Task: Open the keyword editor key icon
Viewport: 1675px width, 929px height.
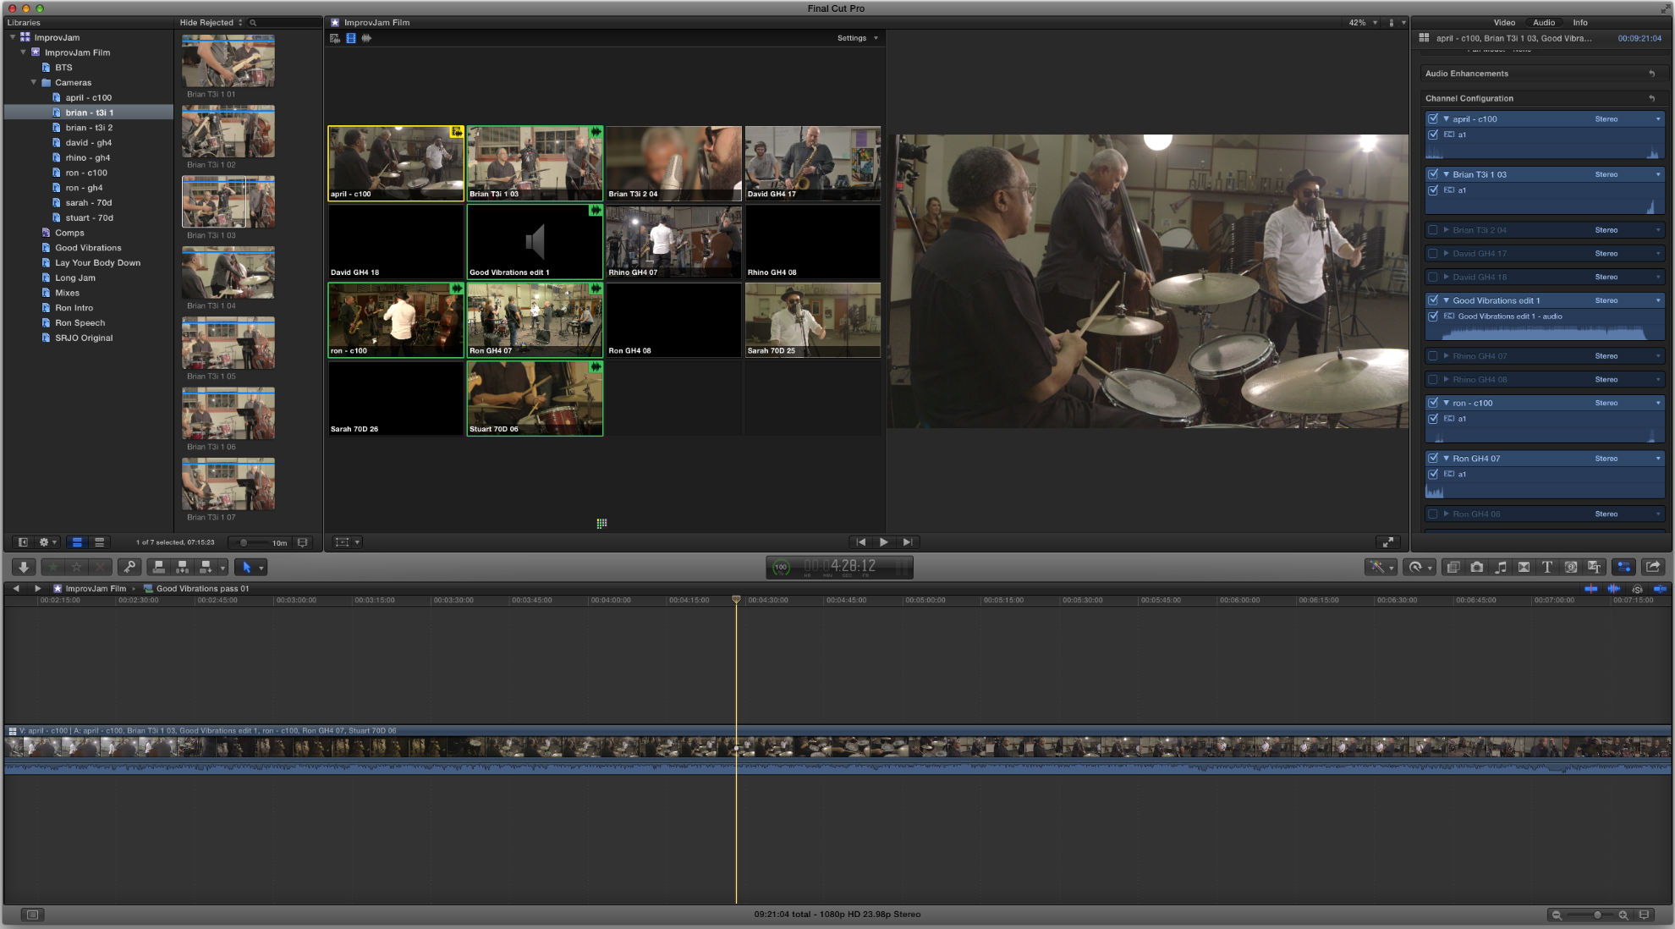Action: [x=129, y=568]
